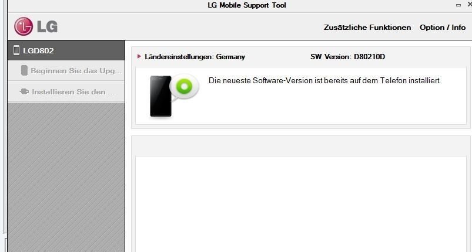
Task: Open the Zusätzliche Funktionen menu
Action: pyautogui.click(x=367, y=28)
